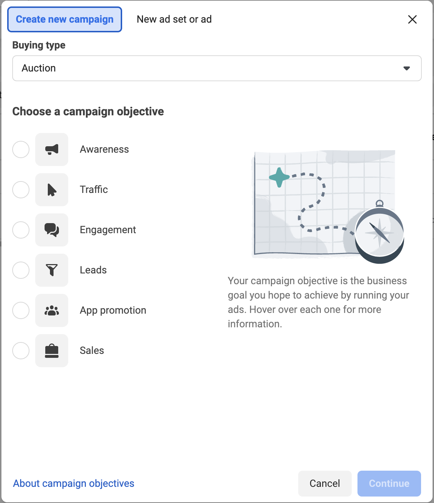
Task: Click the Traffic cursor icon
Action: 52,190
